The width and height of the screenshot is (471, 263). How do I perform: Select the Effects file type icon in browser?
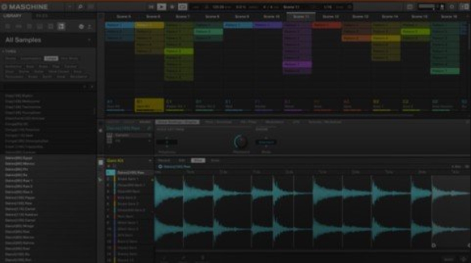click(50, 27)
